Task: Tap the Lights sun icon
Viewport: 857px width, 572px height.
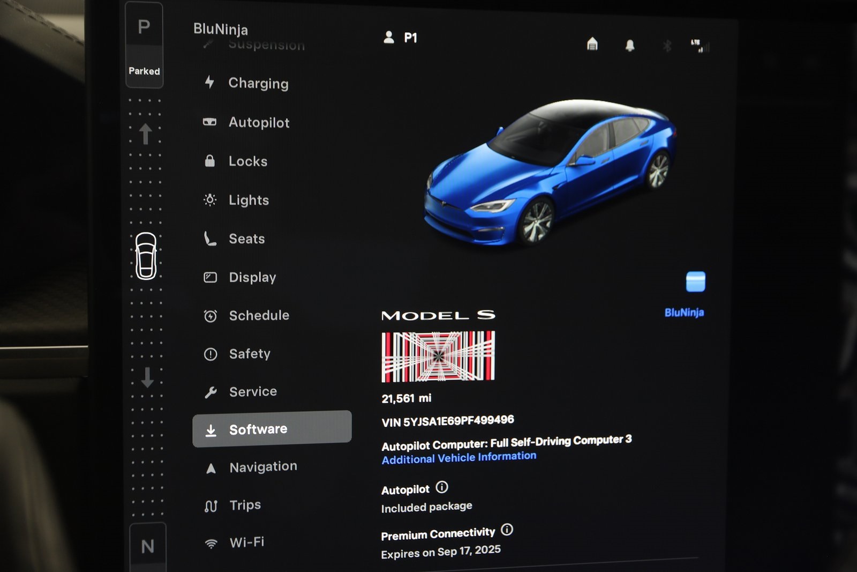Action: pos(210,200)
